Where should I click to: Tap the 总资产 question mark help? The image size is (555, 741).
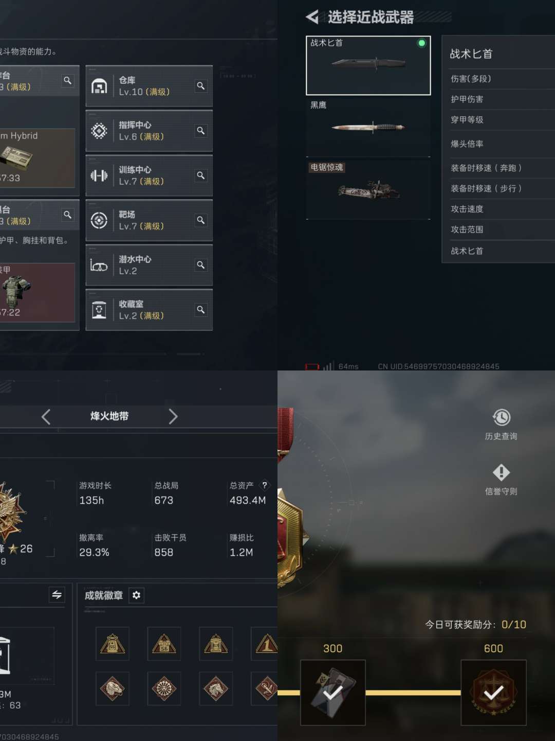point(265,485)
